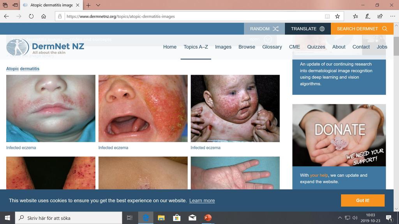
Task: Click SEARCH DERMNET button
Action: point(362,29)
